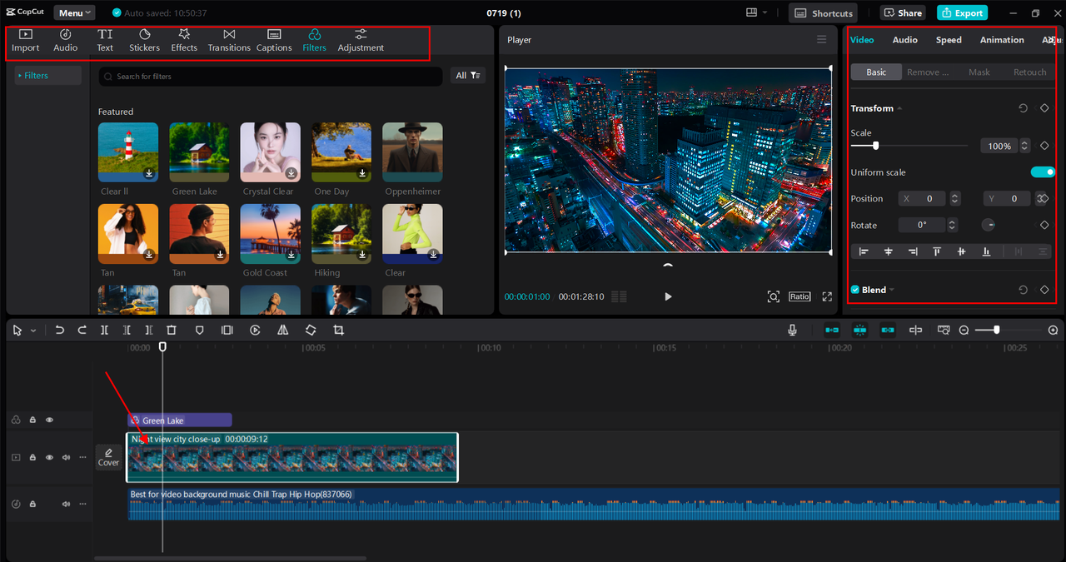1066x562 pixels.
Task: Crop the selected clip
Action: tap(338, 331)
